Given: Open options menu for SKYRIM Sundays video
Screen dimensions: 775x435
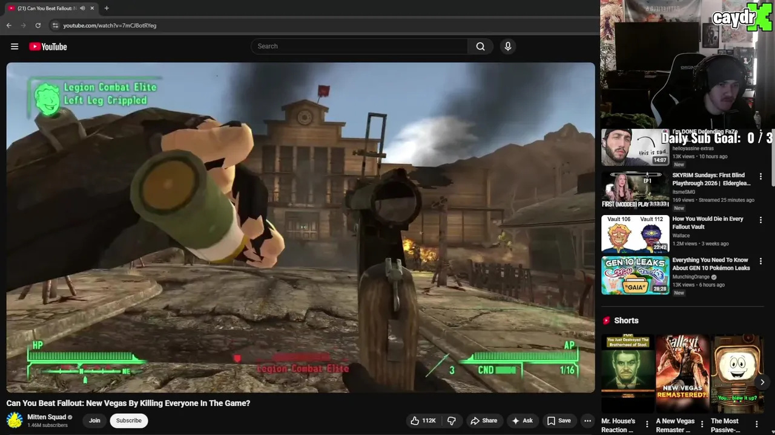Looking at the screenshot, I should pos(761,176).
